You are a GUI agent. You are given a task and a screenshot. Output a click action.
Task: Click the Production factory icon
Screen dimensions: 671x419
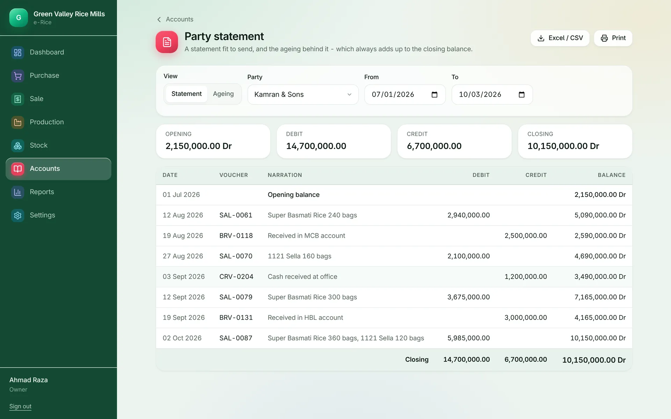[18, 122]
